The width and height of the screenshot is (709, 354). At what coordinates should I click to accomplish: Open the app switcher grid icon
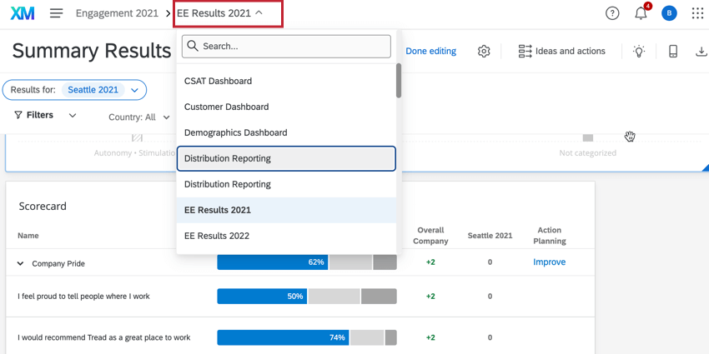(697, 13)
